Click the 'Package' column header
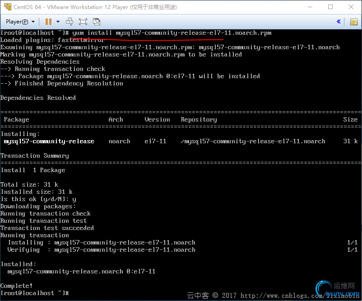The height and width of the screenshot is (301, 362). tap(16, 119)
